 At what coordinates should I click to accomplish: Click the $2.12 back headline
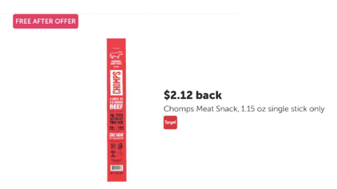[x=192, y=95]
